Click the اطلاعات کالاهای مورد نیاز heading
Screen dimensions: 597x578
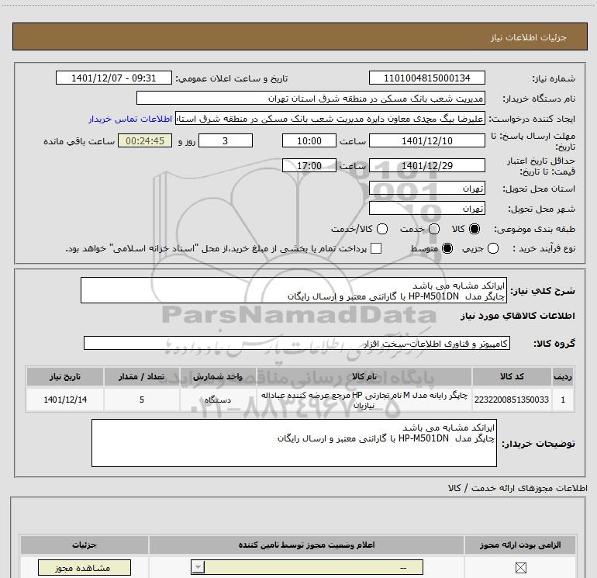click(517, 316)
